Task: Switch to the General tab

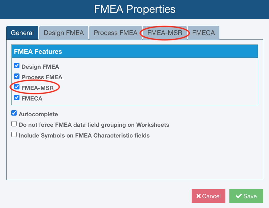Action: (22, 33)
